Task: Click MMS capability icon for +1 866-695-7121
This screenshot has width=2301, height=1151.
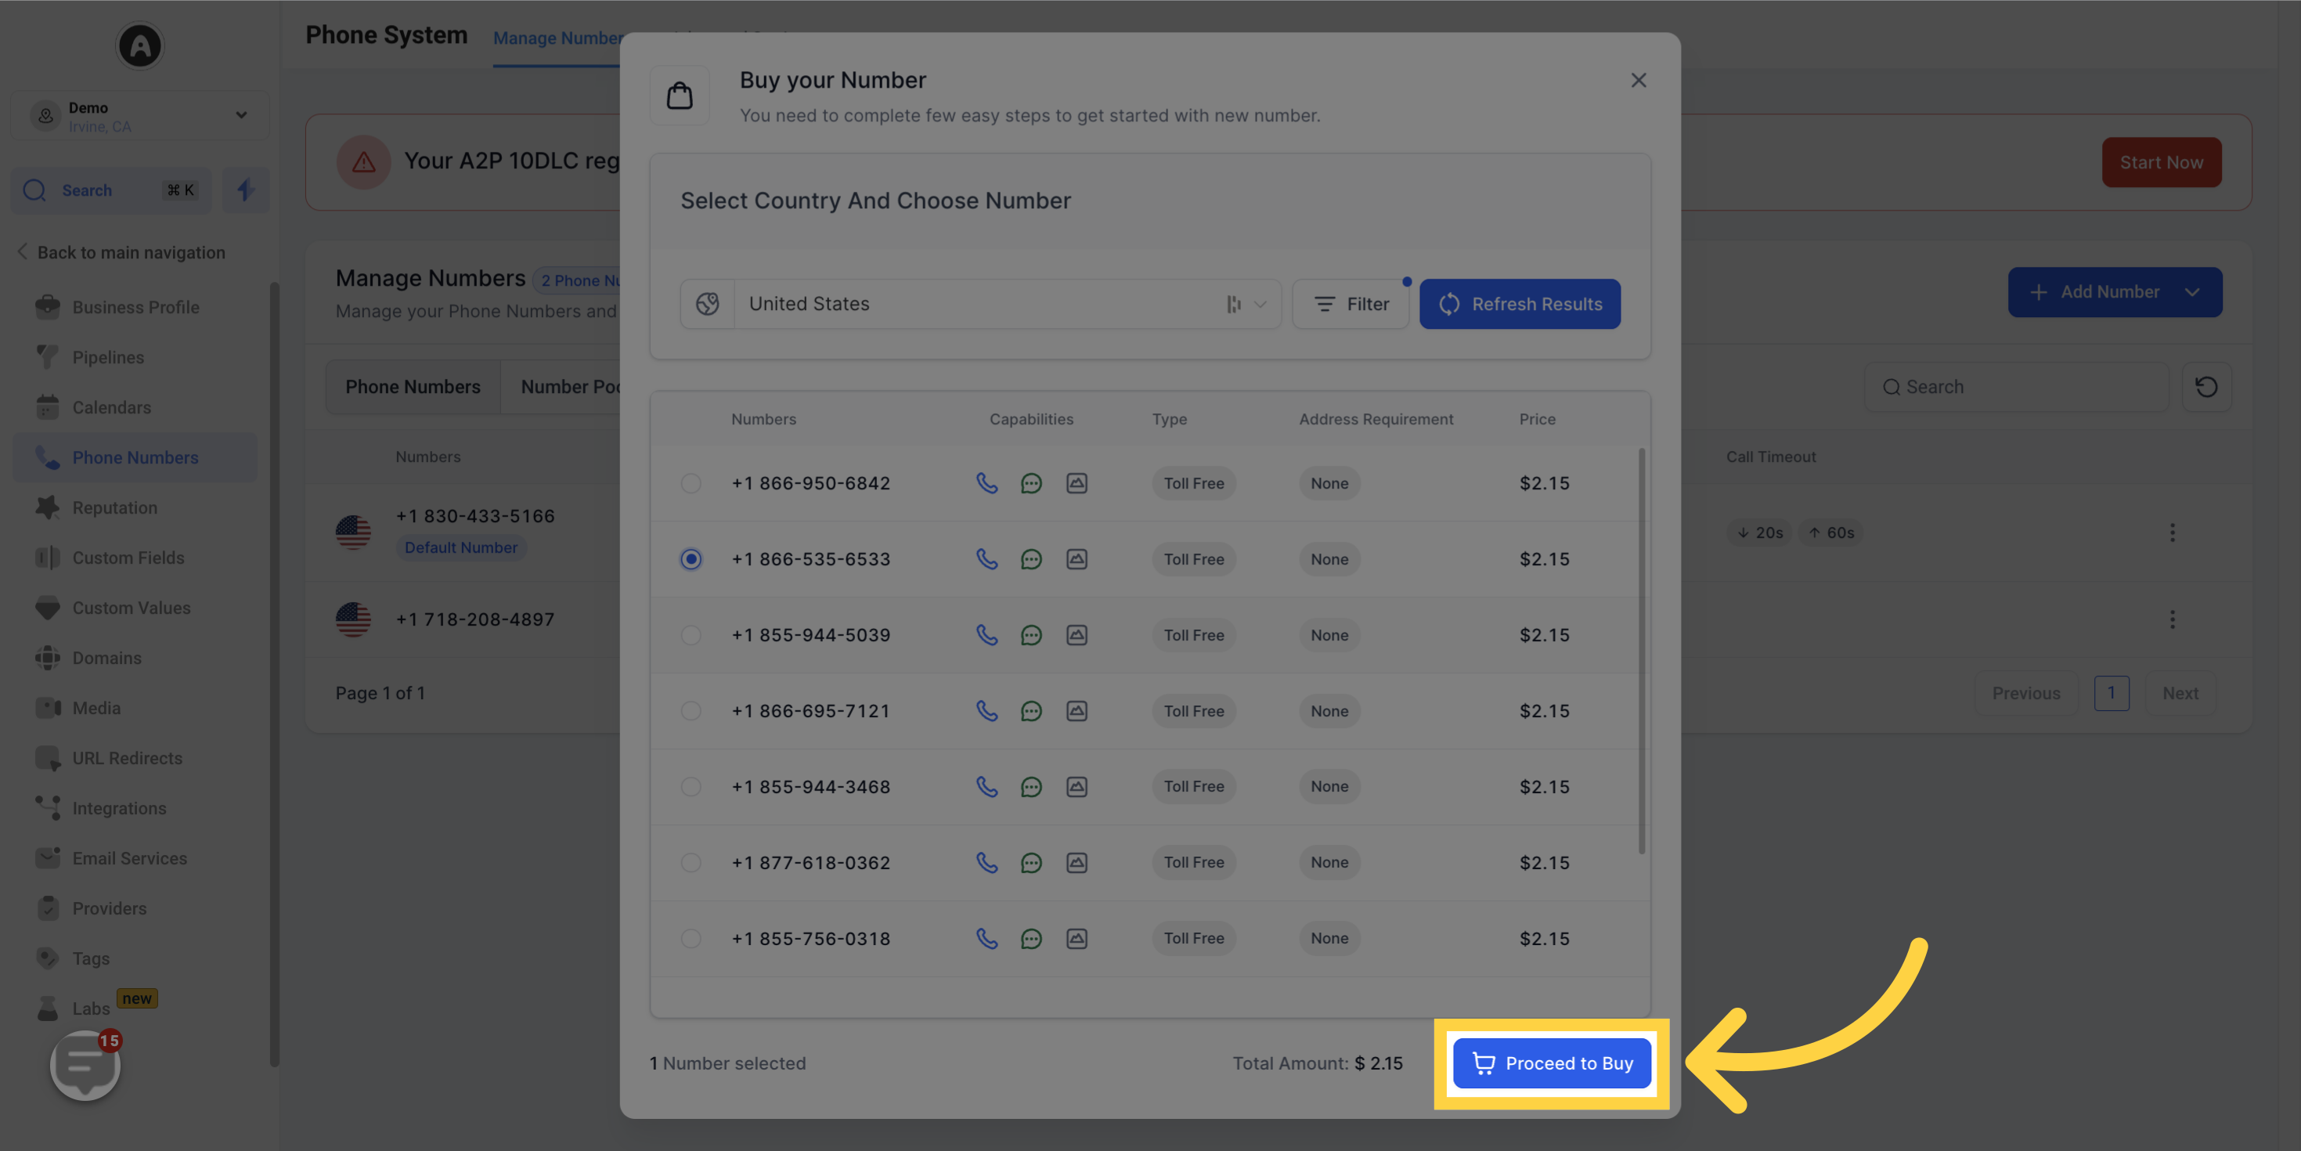Action: coord(1077,711)
